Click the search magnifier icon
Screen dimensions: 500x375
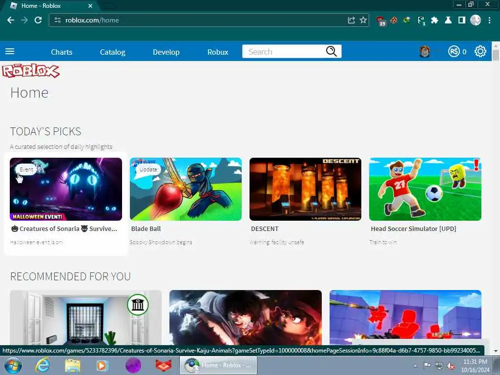(x=332, y=51)
